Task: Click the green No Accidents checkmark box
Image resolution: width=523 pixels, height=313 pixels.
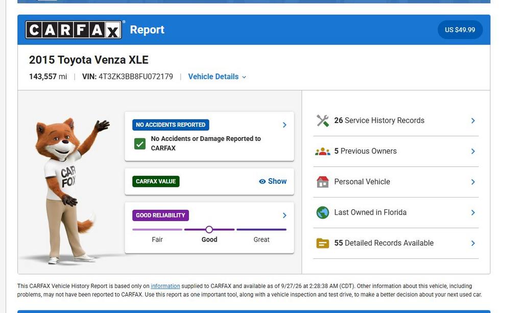Action: (140, 144)
